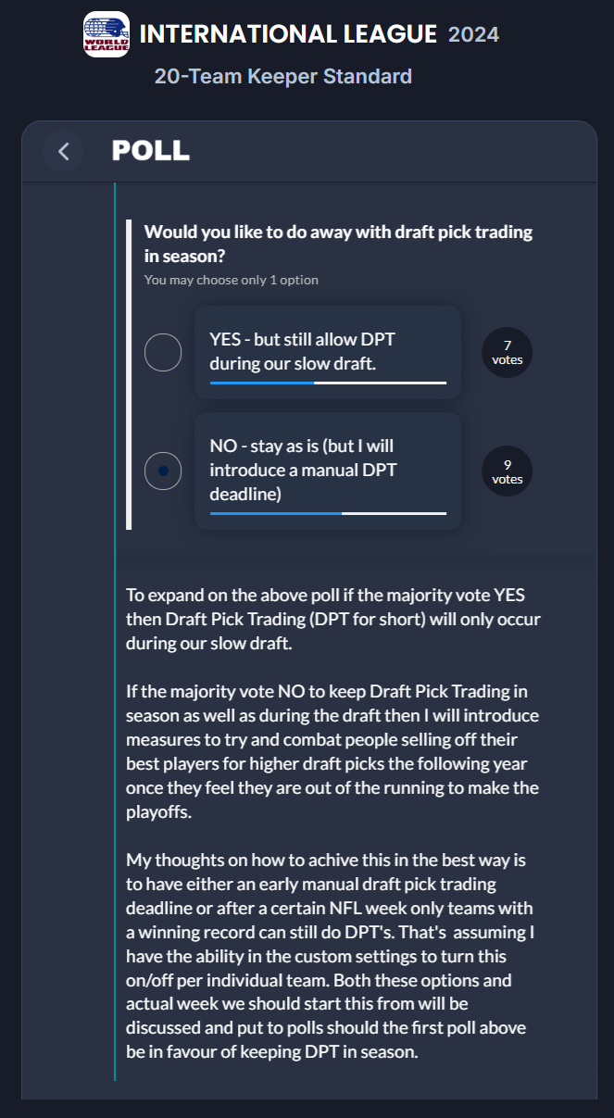
Task: Click the white bar beside the poll question
Action: [x=129, y=374]
